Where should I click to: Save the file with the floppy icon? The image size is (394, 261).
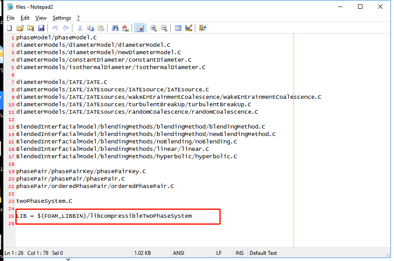point(41,28)
